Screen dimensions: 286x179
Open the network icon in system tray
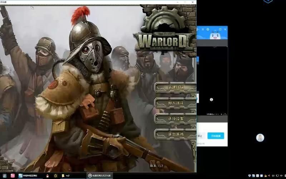[x=277, y=176]
